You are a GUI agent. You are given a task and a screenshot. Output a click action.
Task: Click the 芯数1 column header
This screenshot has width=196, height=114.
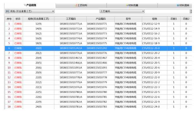174,19
